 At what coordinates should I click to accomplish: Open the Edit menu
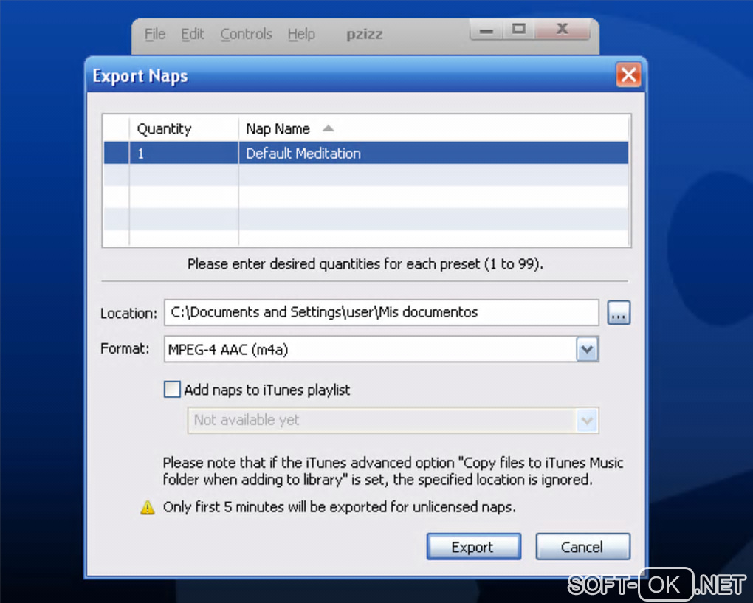click(192, 35)
